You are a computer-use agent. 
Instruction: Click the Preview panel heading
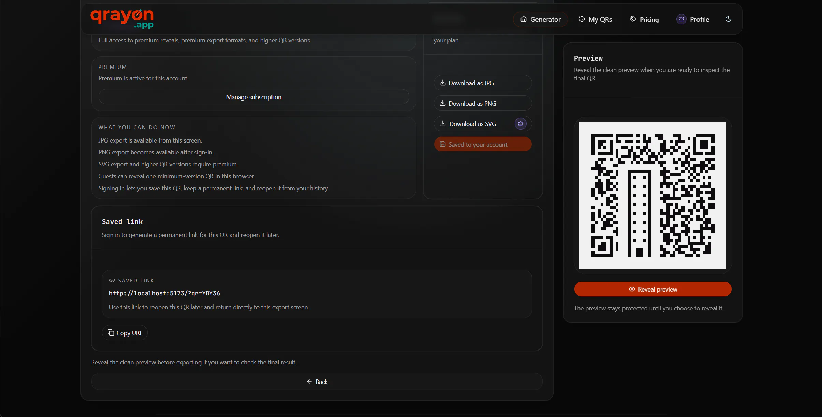[588, 58]
